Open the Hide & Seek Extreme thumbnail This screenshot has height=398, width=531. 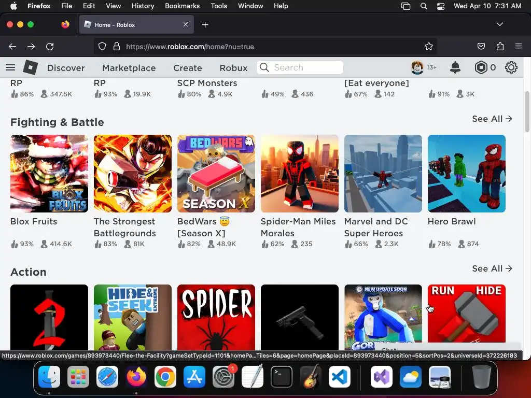pos(132,318)
